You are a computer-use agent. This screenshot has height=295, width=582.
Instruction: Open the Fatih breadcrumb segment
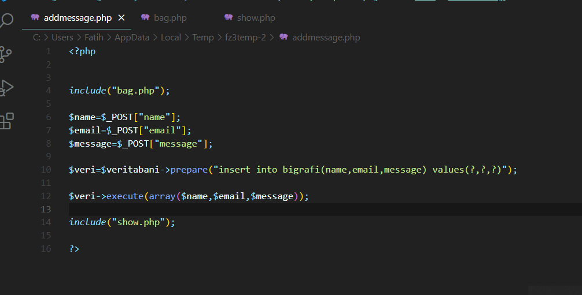point(94,38)
